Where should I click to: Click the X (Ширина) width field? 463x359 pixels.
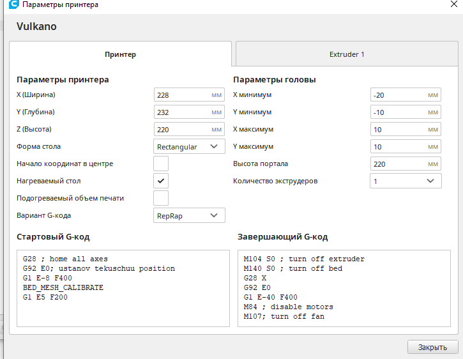tap(183, 95)
